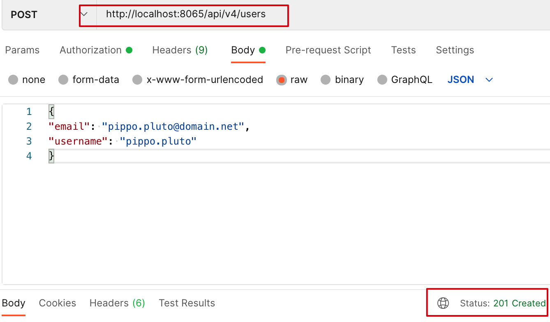
Task: Click the email value "pippo.pluto@domain.net"
Action: [173, 126]
